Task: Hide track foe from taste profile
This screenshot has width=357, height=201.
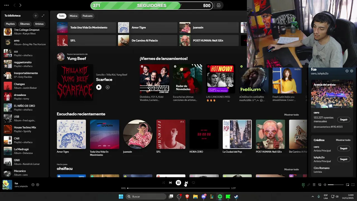Action: 33,185
